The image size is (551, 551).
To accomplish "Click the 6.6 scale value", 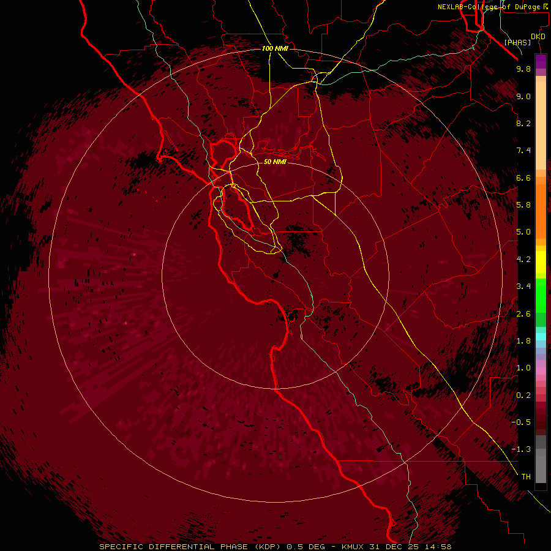I will [x=523, y=178].
